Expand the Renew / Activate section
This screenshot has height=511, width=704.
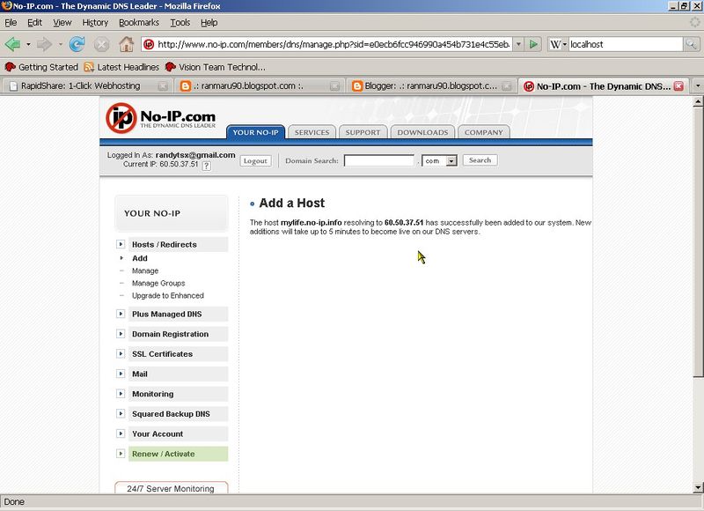121,454
